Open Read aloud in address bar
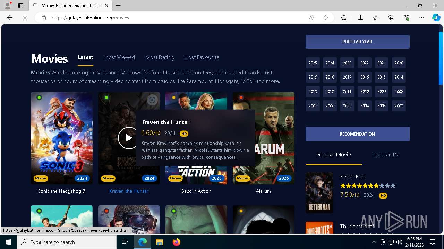The height and width of the screenshot is (249, 444). click(x=311, y=18)
